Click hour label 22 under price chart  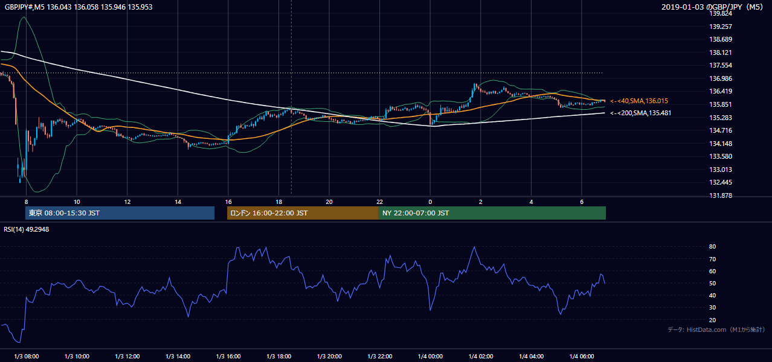pos(379,202)
